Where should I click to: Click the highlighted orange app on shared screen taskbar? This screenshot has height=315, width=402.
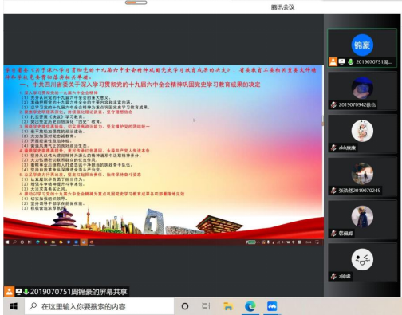point(84,242)
